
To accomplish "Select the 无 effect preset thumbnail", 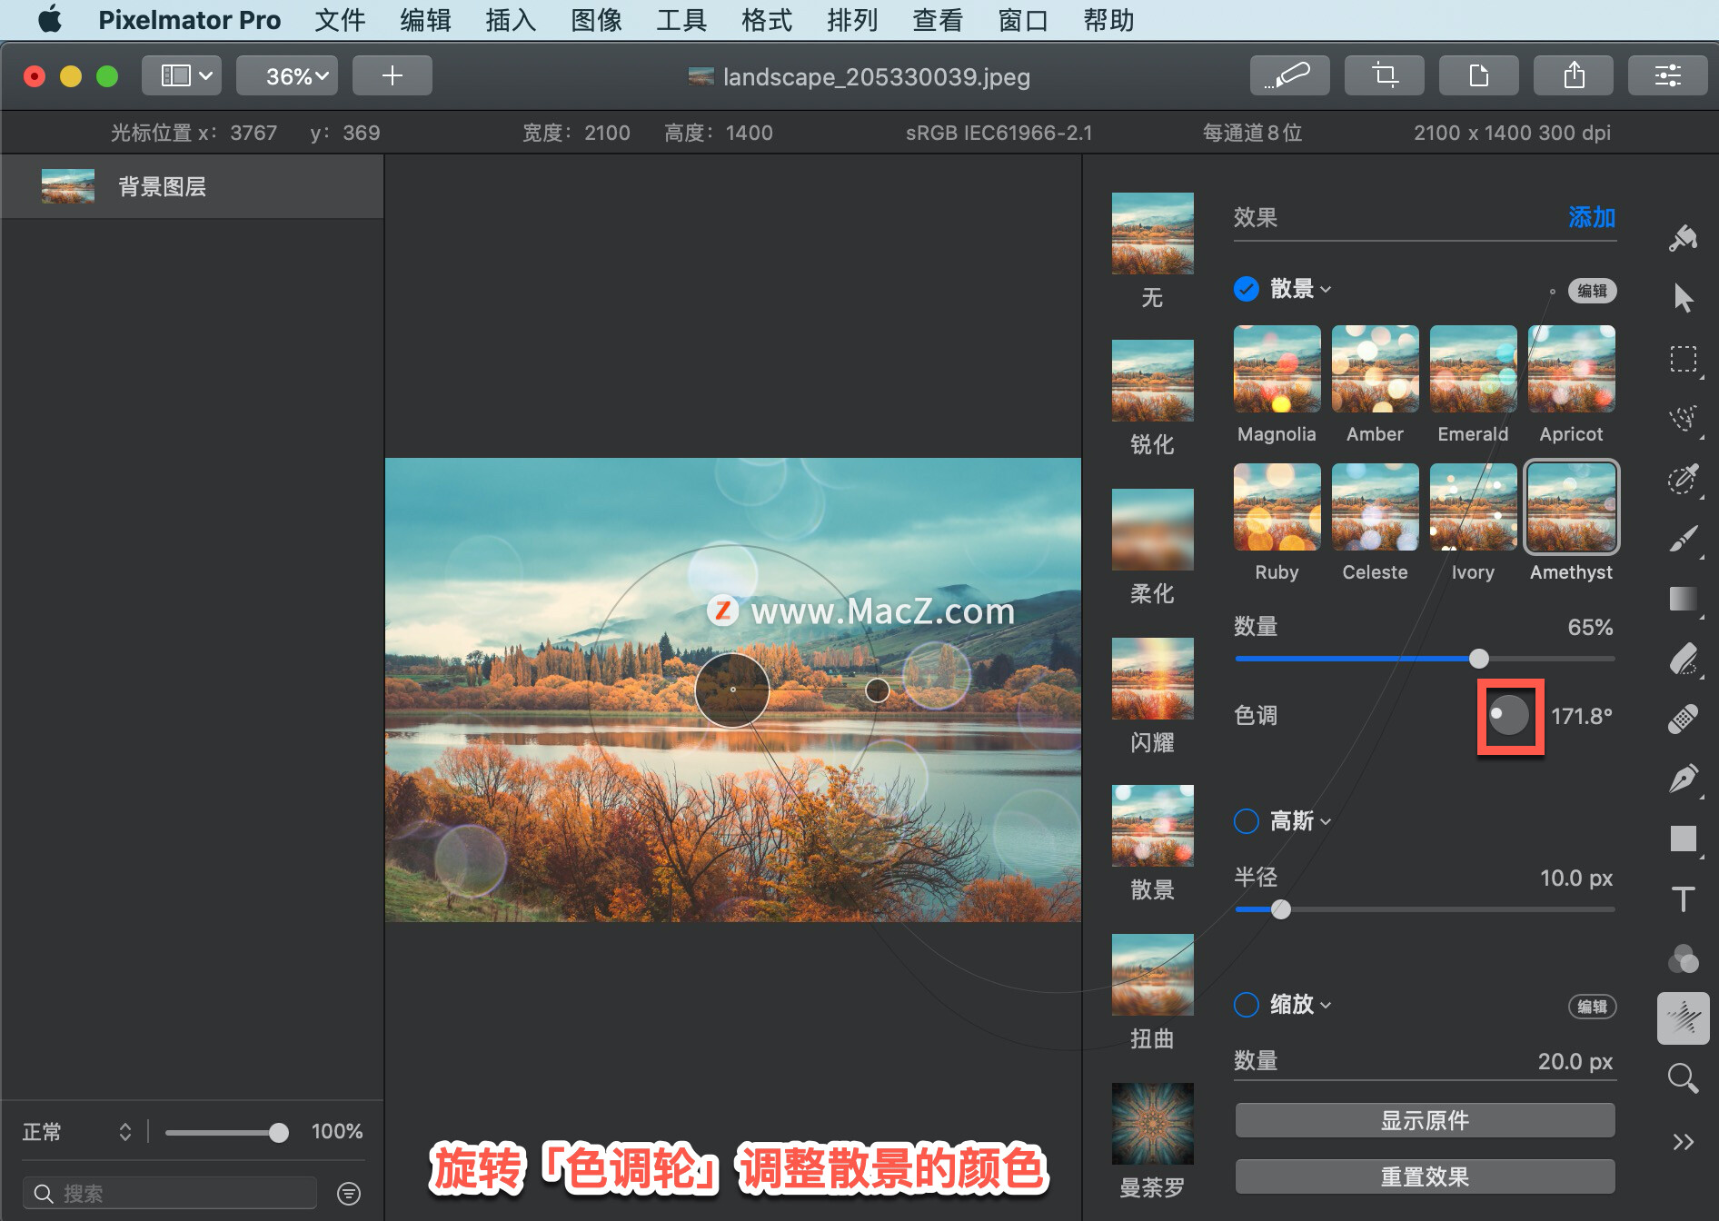I will coord(1152,233).
